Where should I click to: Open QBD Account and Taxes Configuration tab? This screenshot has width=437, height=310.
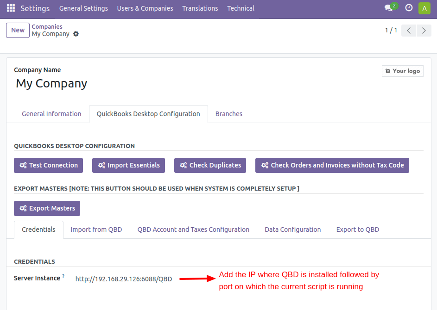point(193,229)
